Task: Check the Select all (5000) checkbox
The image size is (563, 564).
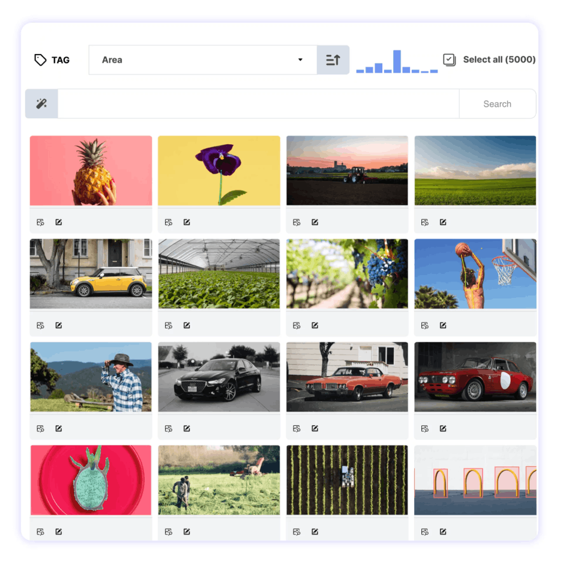Action: click(x=450, y=59)
